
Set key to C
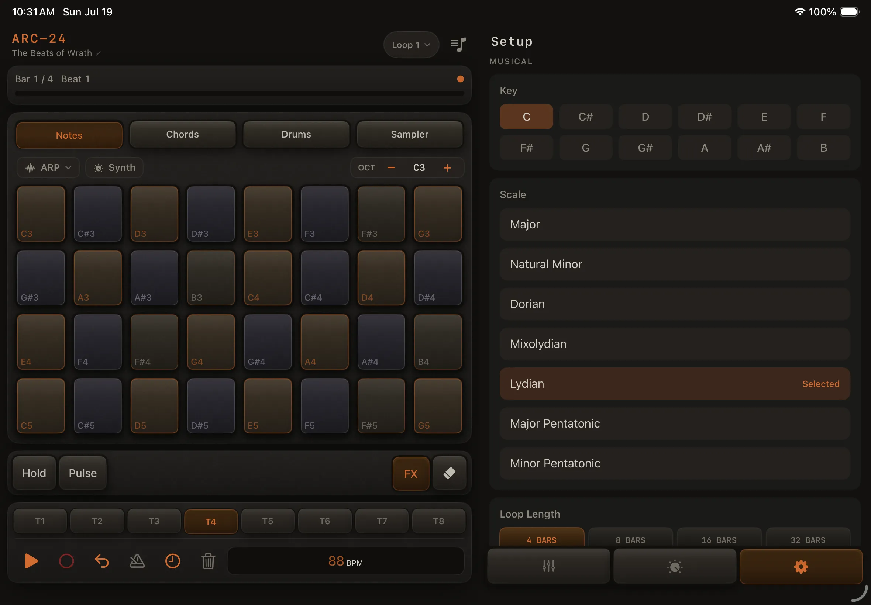526,117
